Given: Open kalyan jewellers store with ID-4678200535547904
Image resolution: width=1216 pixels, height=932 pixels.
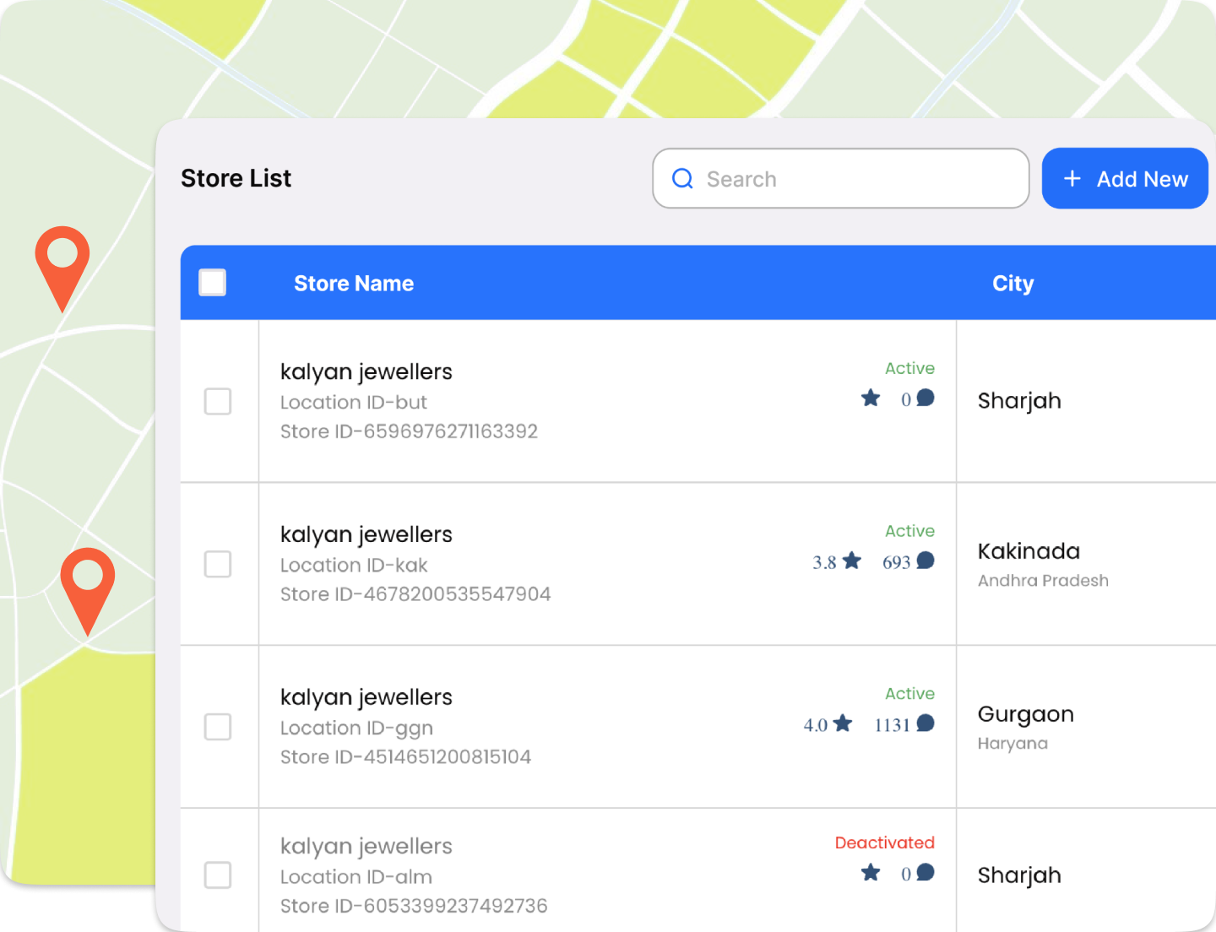Looking at the screenshot, I should [366, 535].
